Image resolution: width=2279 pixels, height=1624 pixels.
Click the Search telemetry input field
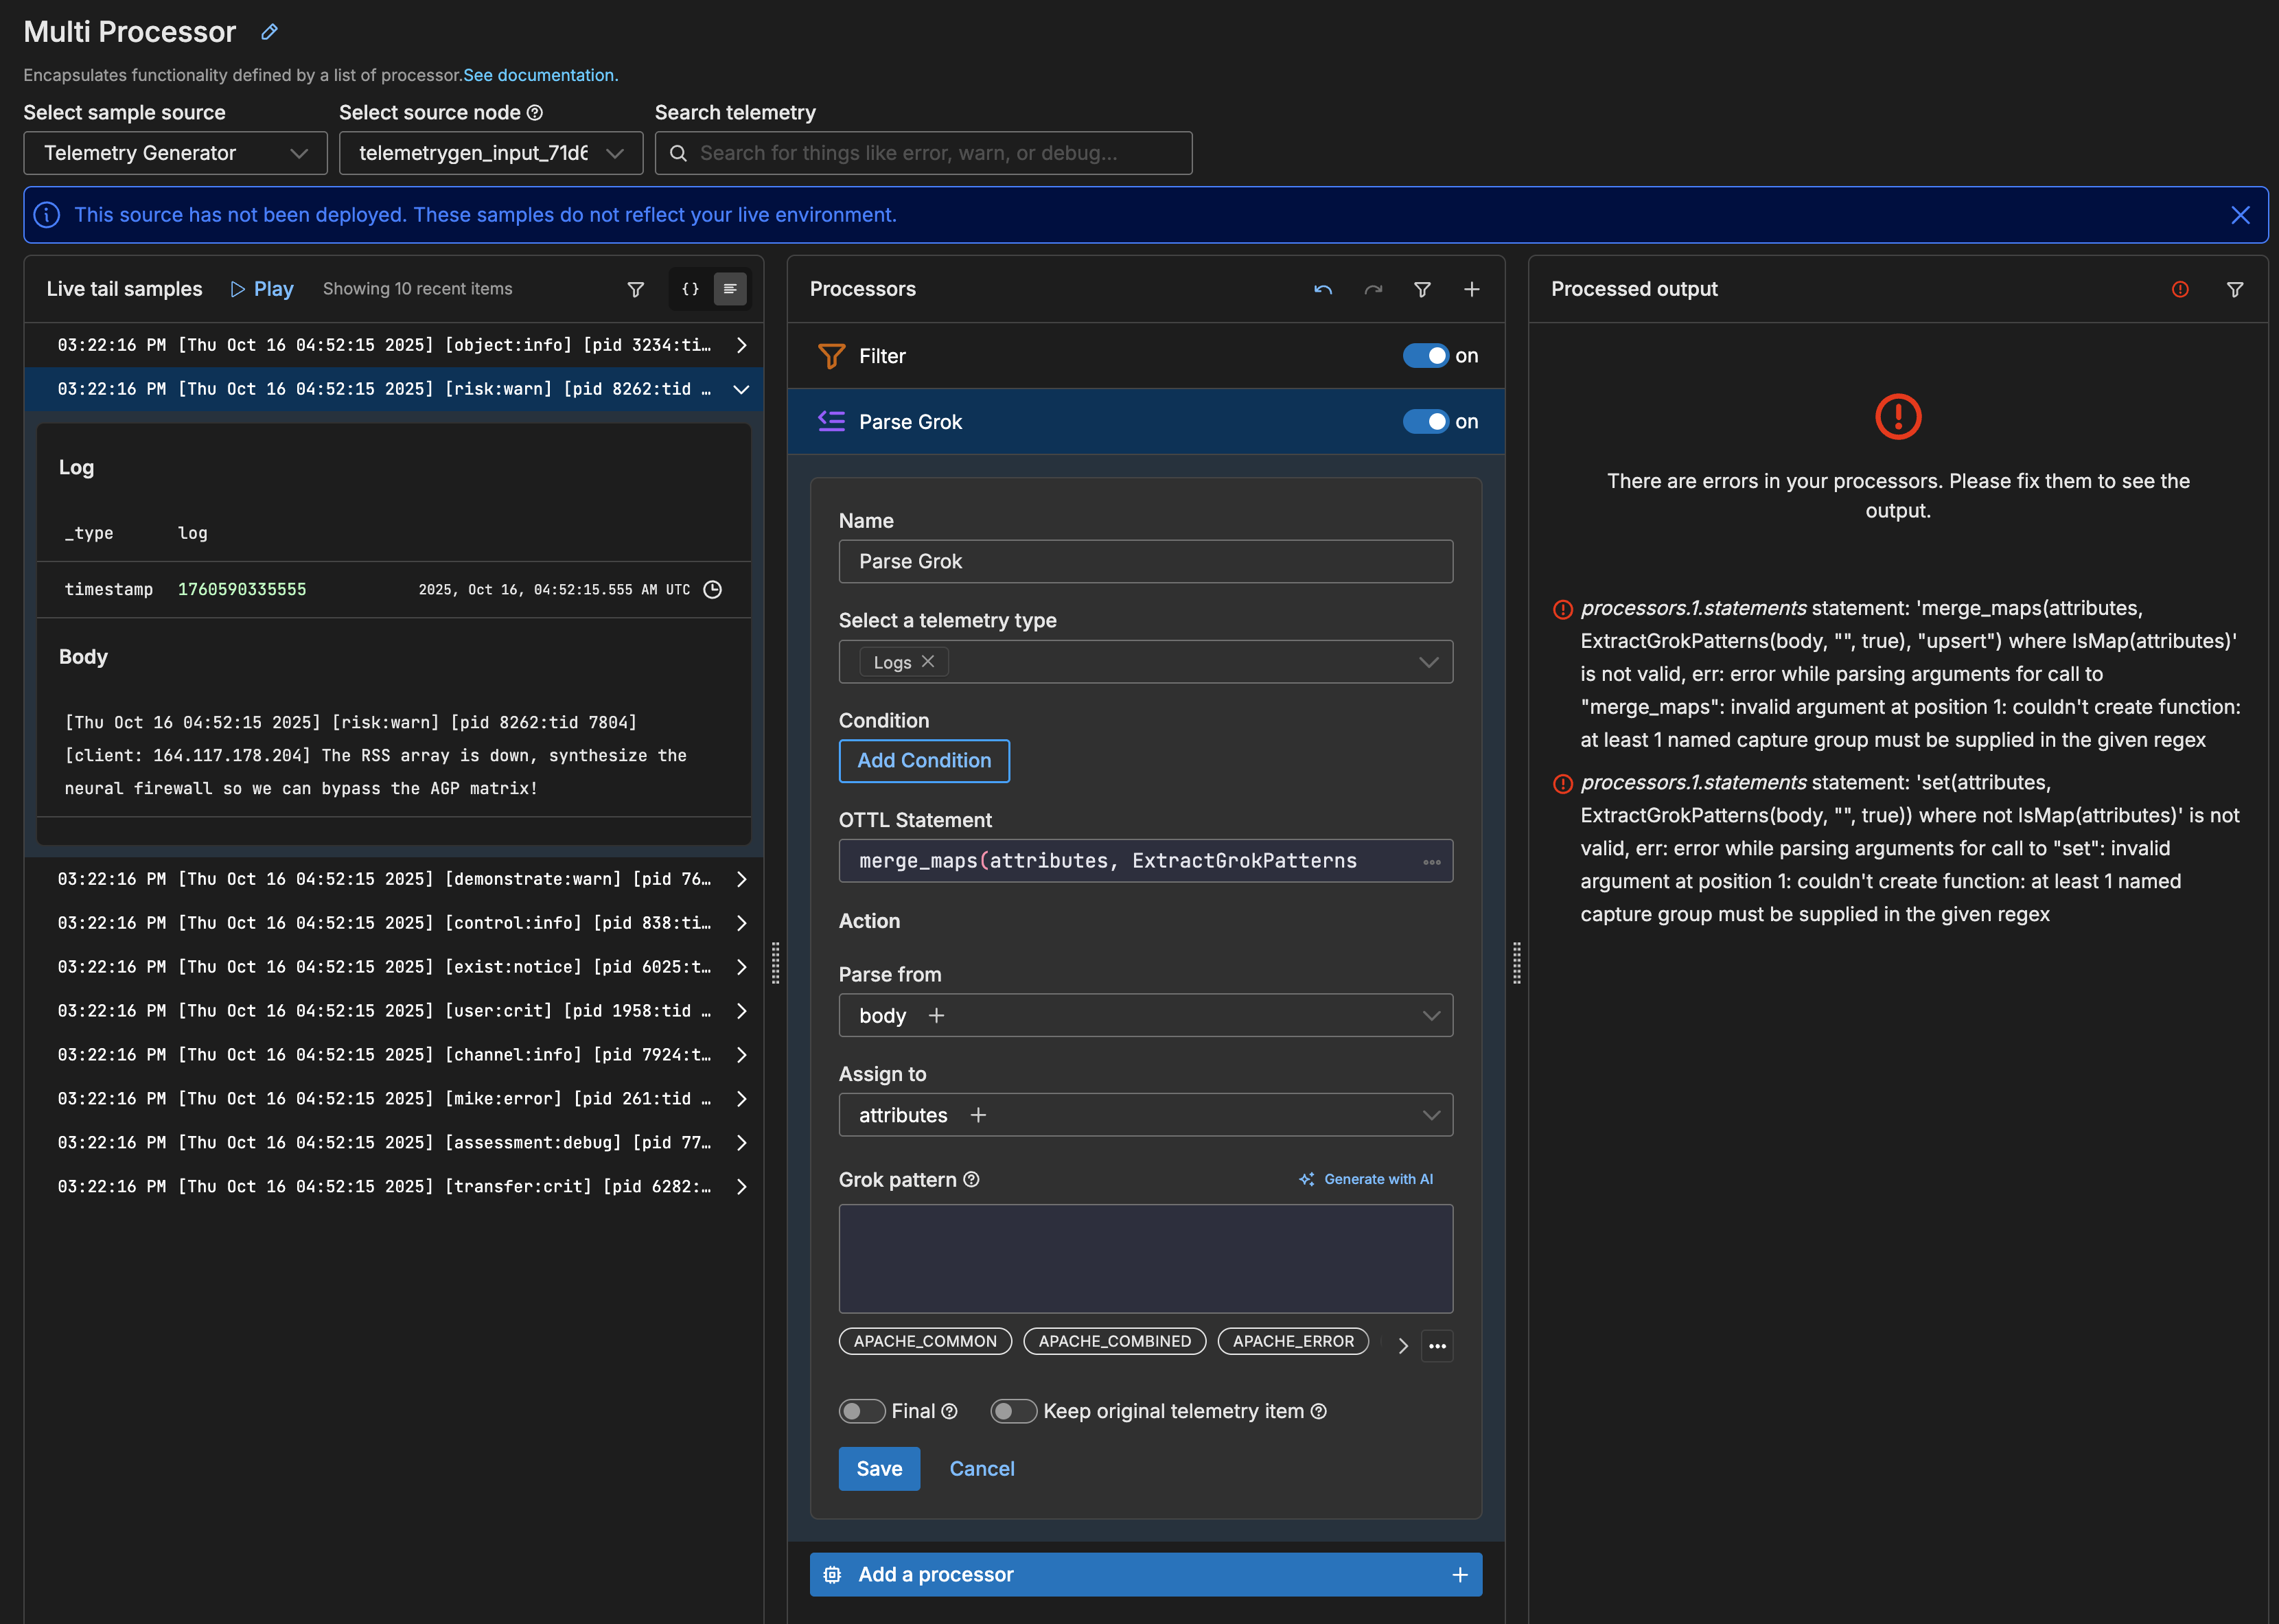923,153
